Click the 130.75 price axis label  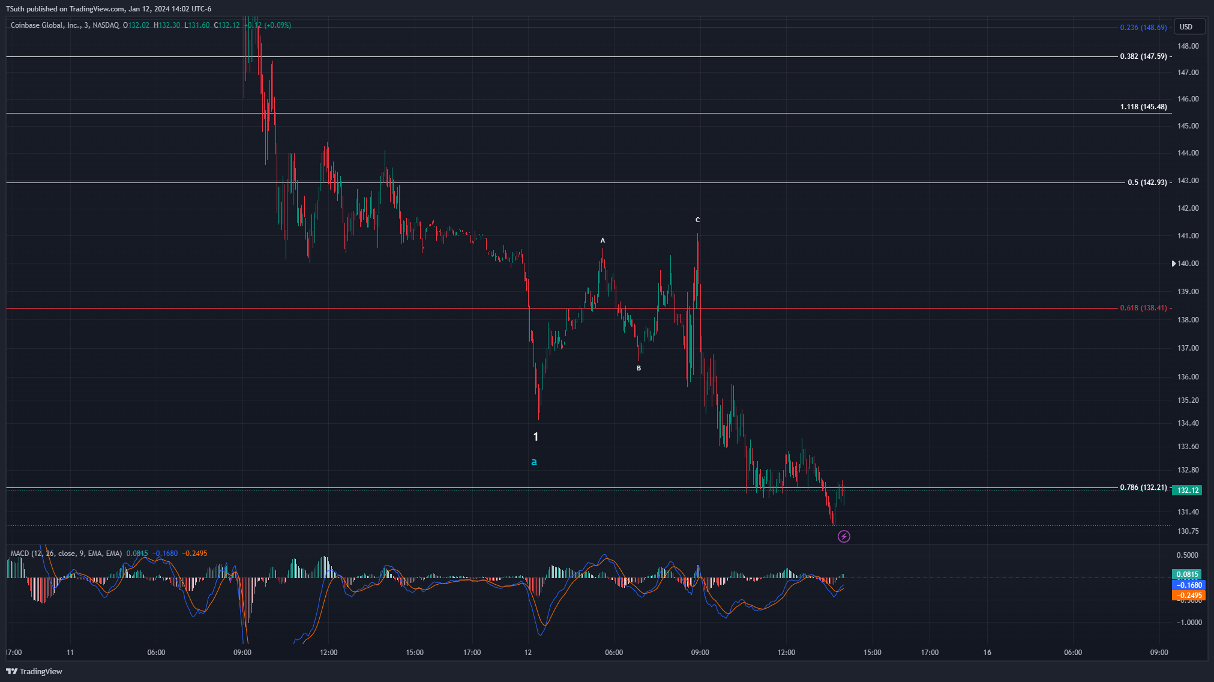[x=1188, y=531]
